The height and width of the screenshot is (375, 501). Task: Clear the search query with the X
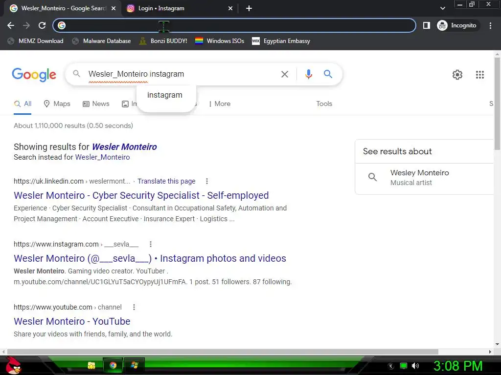[284, 74]
